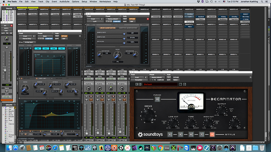271x152 pixels.
Task: Open the AudioSuite menu
Action: point(64,2)
